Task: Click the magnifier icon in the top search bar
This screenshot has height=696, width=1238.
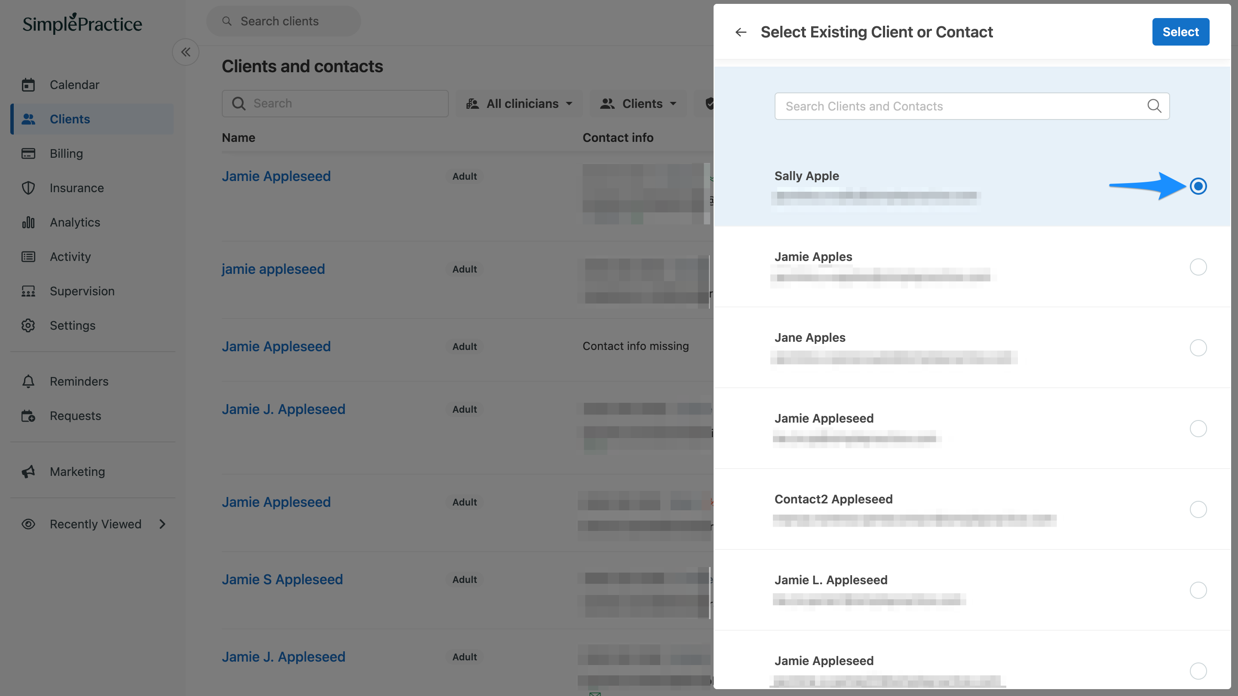Action: point(227,21)
